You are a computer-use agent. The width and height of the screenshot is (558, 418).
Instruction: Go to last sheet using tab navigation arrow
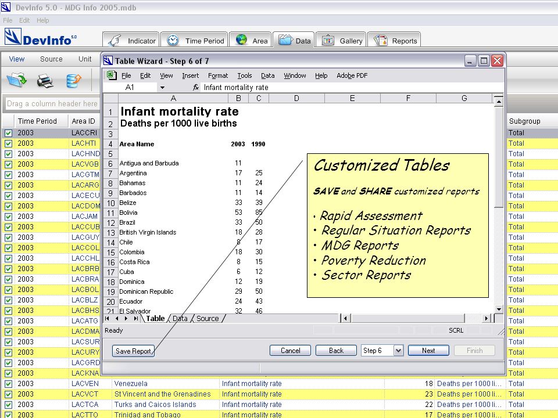click(135, 319)
